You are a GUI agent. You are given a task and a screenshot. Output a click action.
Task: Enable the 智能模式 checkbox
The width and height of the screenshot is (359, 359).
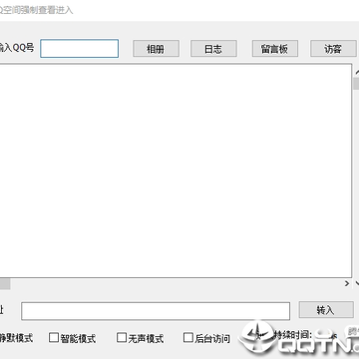coord(54,338)
